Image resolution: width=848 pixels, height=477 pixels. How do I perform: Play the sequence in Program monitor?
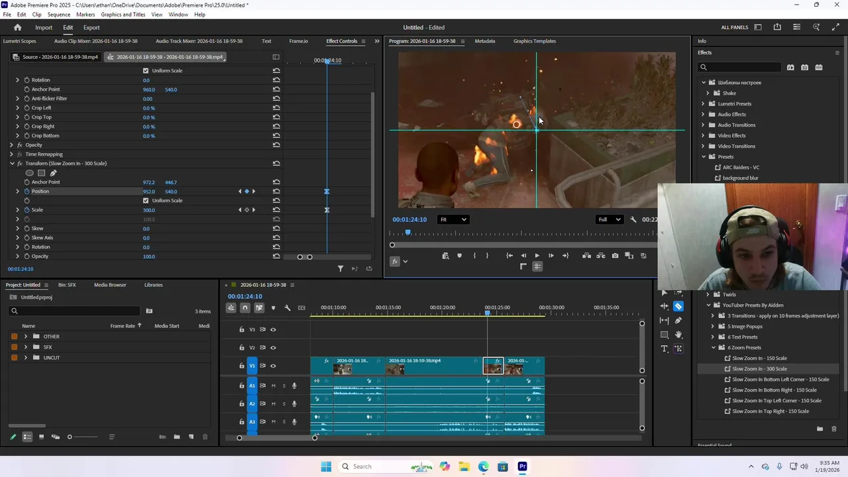tap(537, 256)
